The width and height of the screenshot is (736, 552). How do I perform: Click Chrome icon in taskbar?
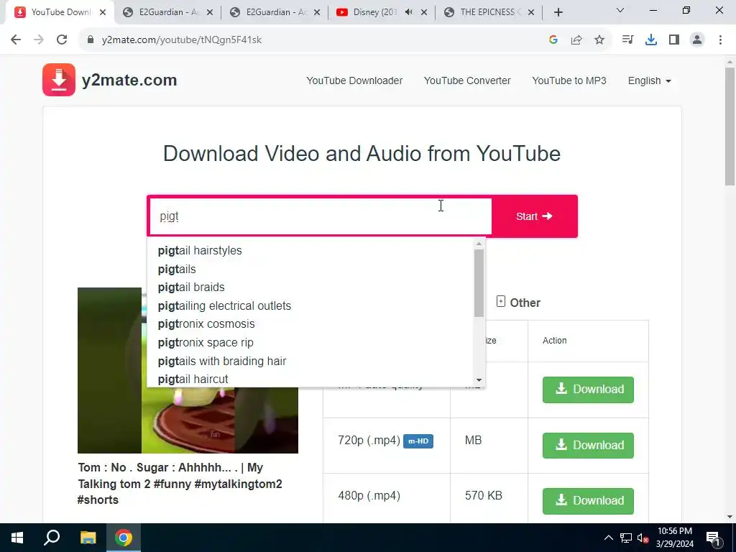point(124,538)
